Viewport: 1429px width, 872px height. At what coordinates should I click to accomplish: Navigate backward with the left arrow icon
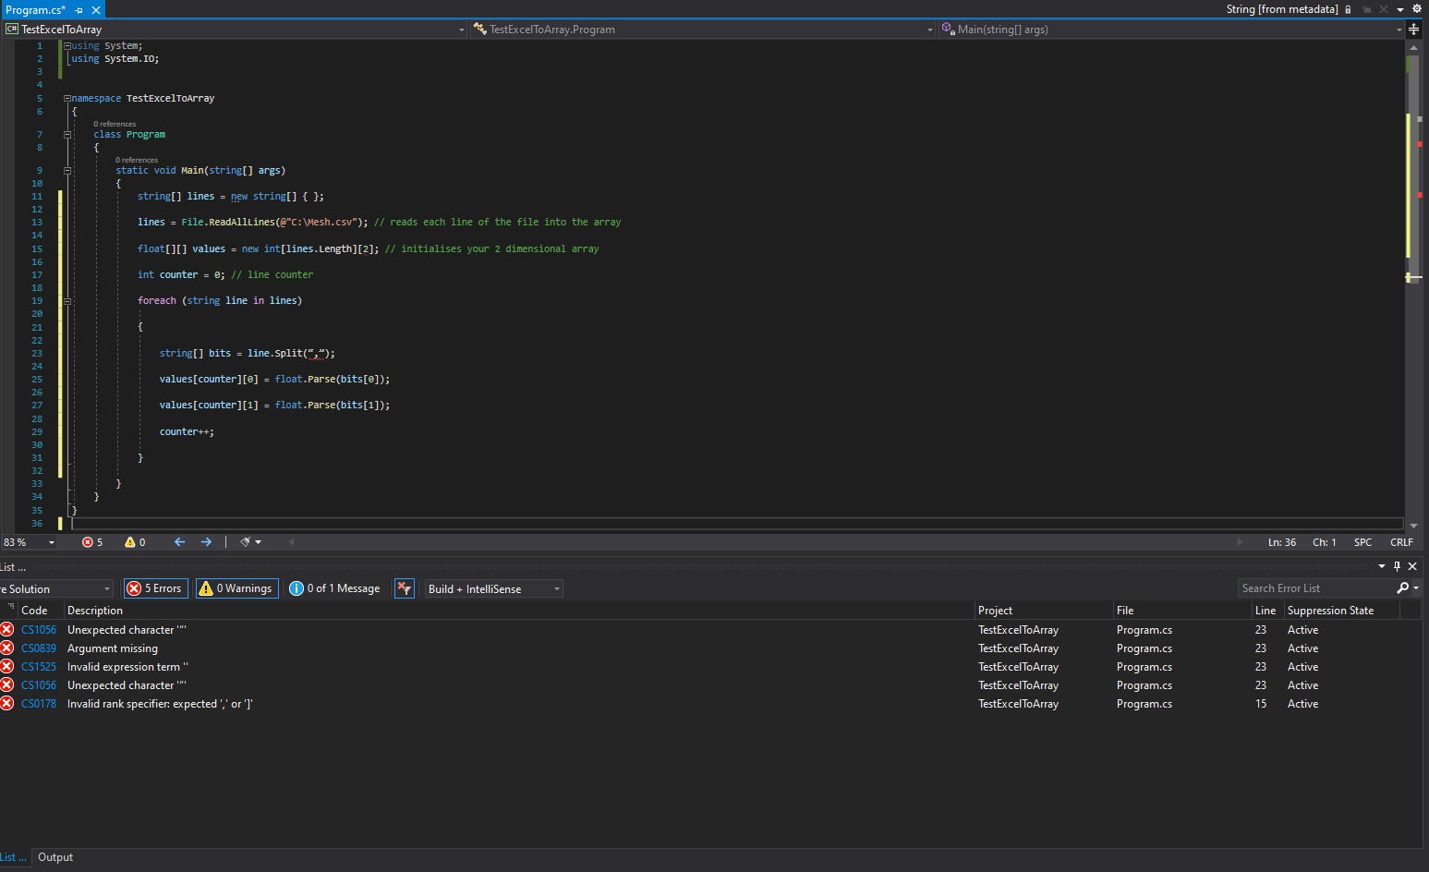[180, 542]
